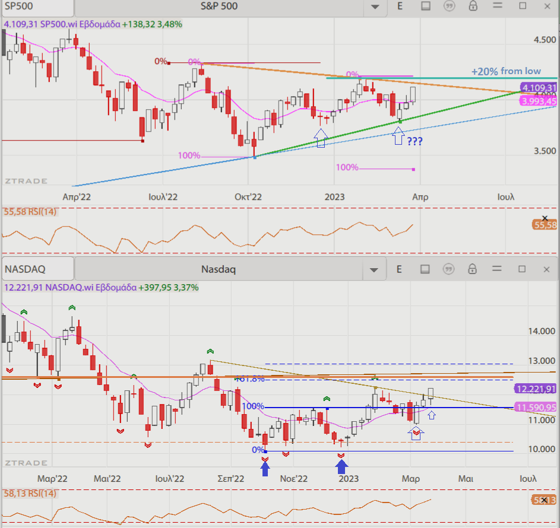
Task: Open the E menu in SP500 window
Action: 400,6
